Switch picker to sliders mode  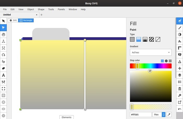coord(170,61)
